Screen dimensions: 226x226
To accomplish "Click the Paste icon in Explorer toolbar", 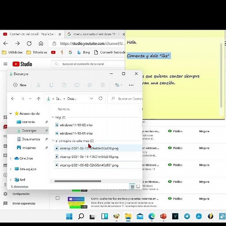I will point(64,85).
